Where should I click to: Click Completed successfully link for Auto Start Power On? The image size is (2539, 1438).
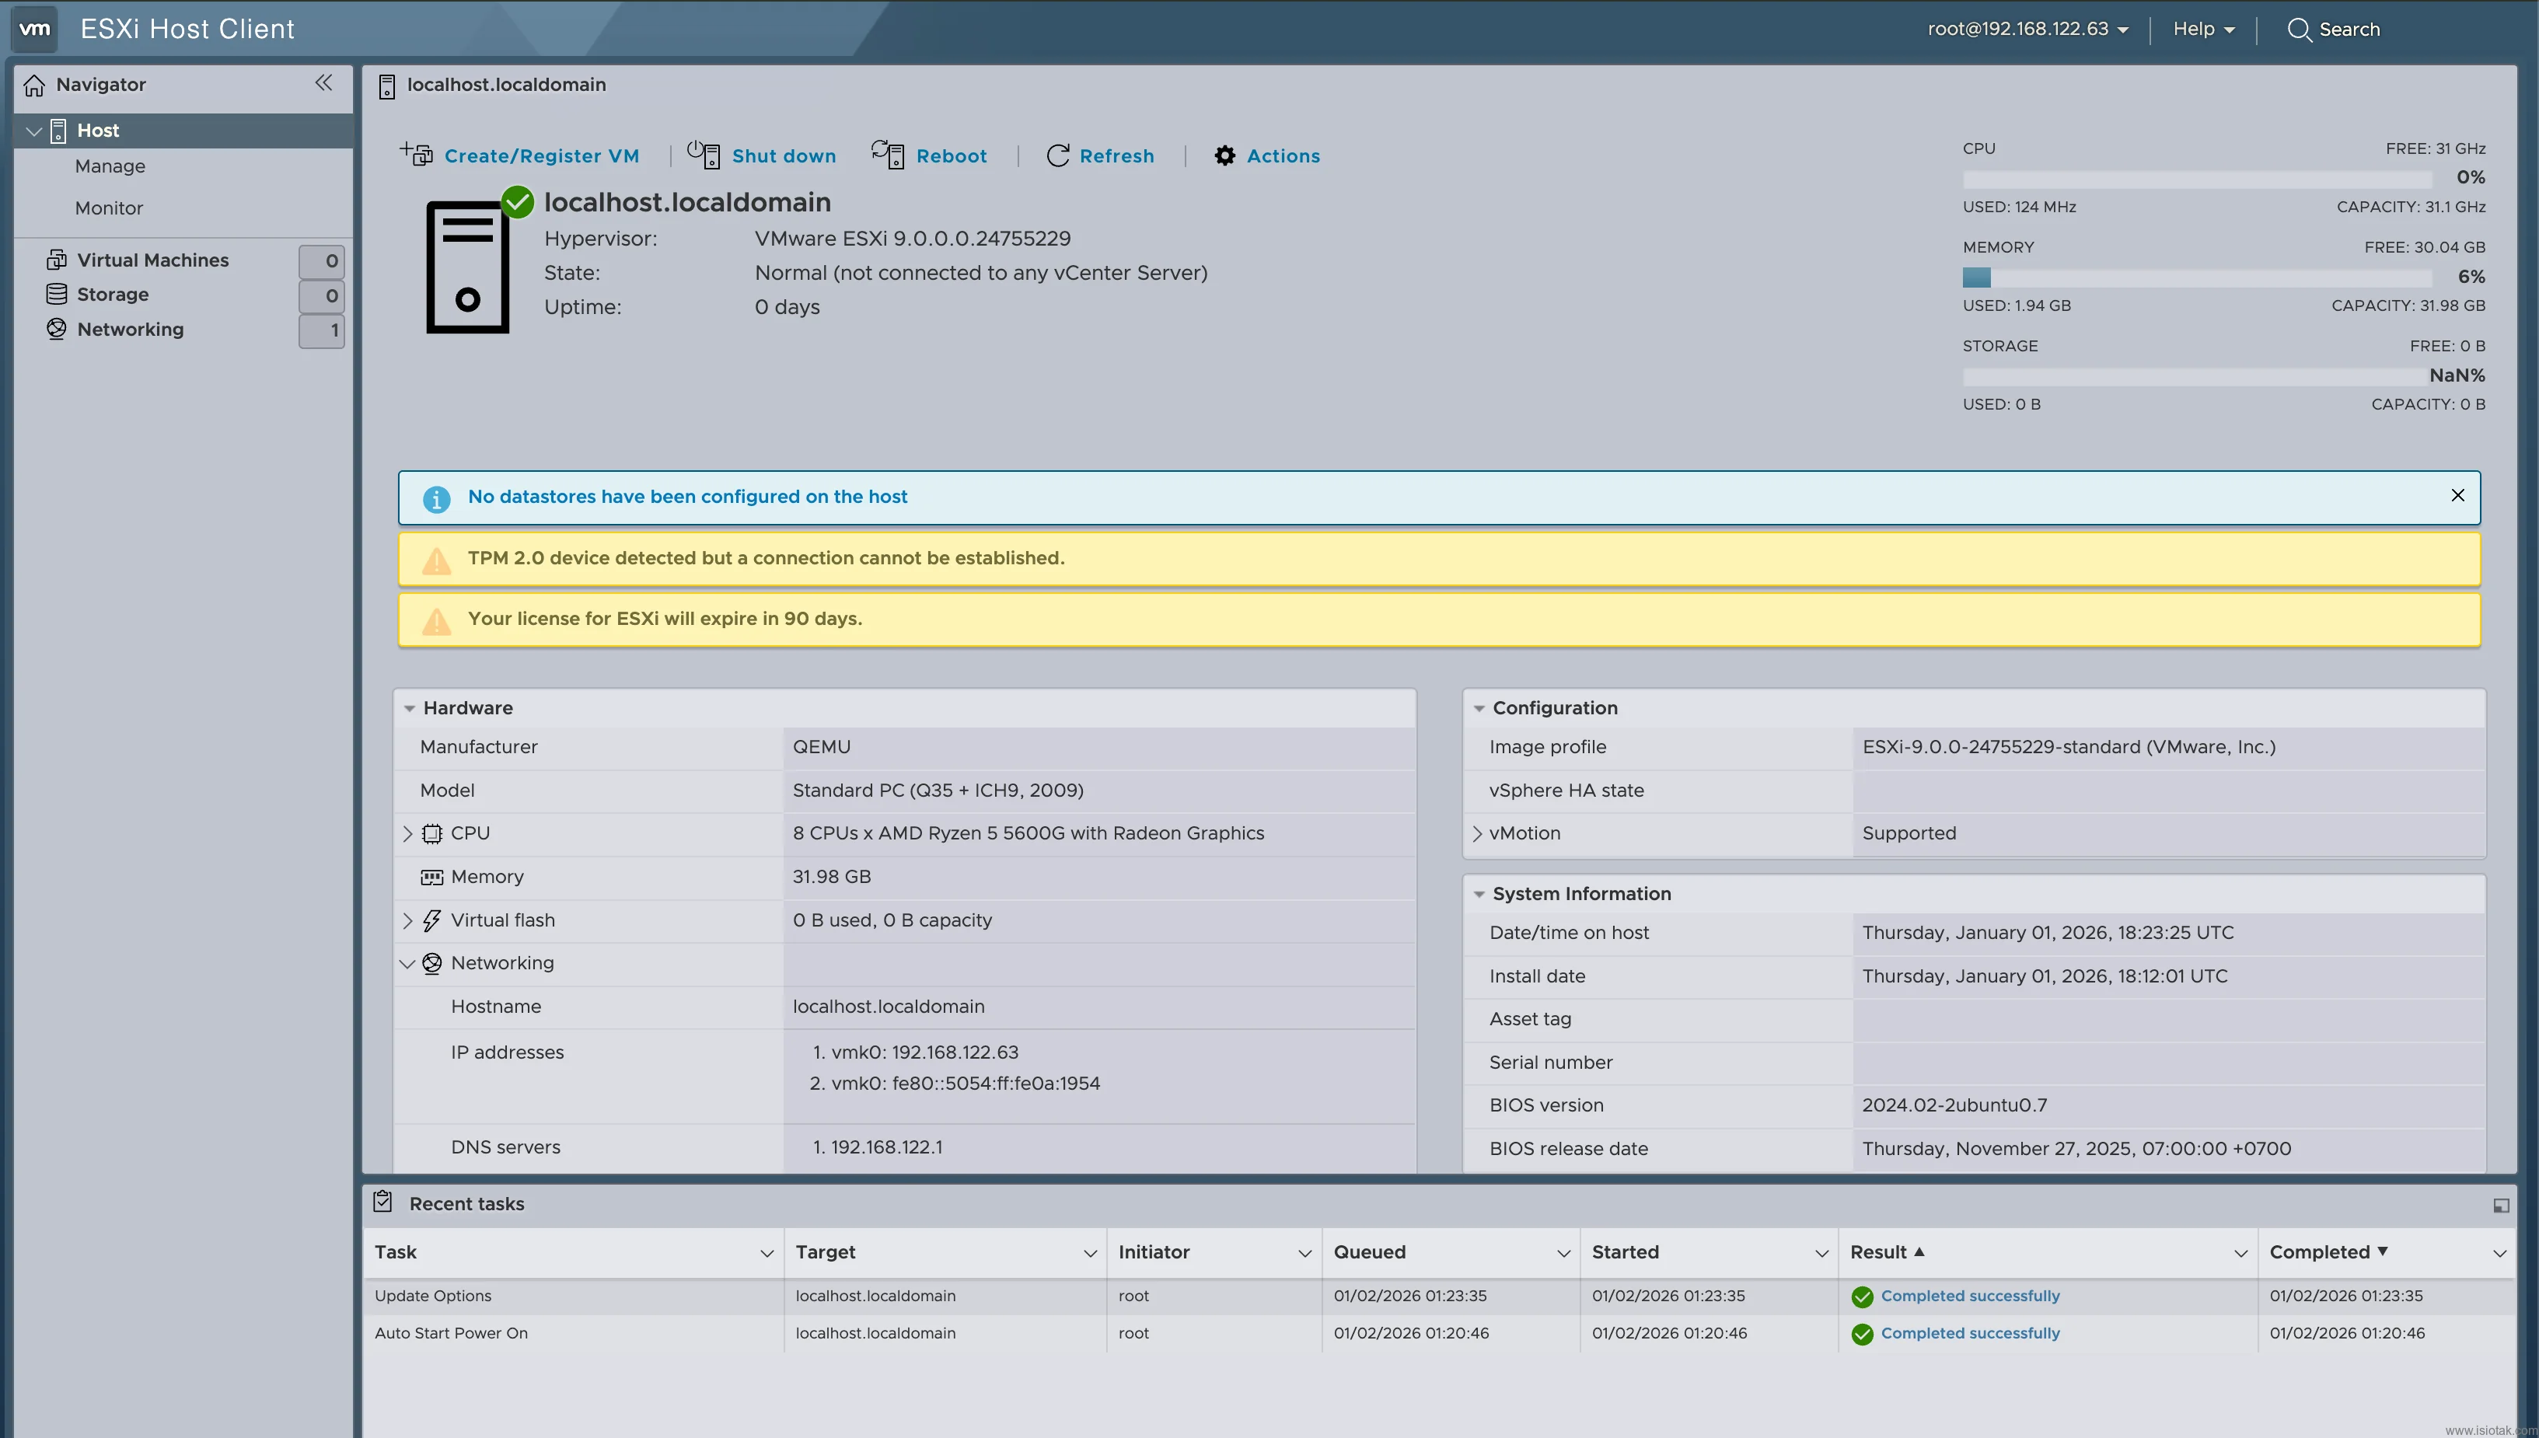(1969, 1333)
